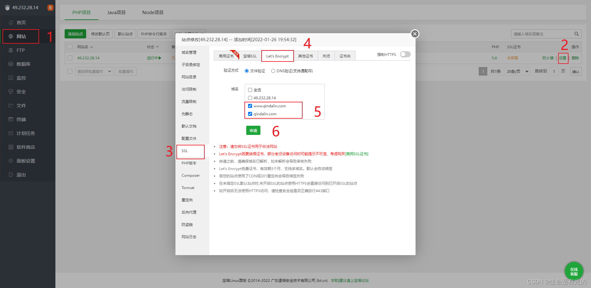
Task: Launch the 终端 terminal icon
Action: [11, 119]
